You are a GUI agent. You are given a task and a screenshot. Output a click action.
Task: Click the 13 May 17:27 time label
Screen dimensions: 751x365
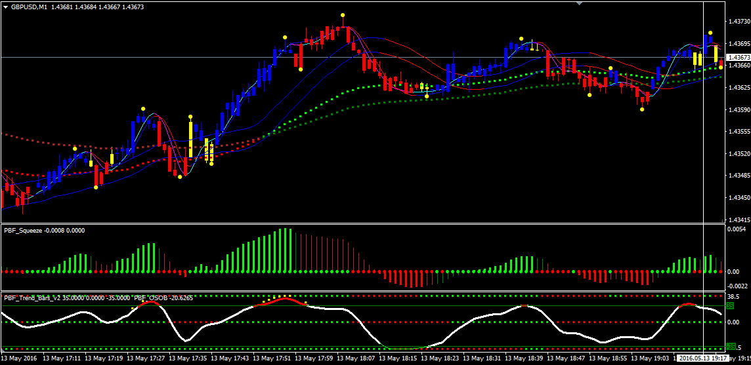(x=146, y=358)
